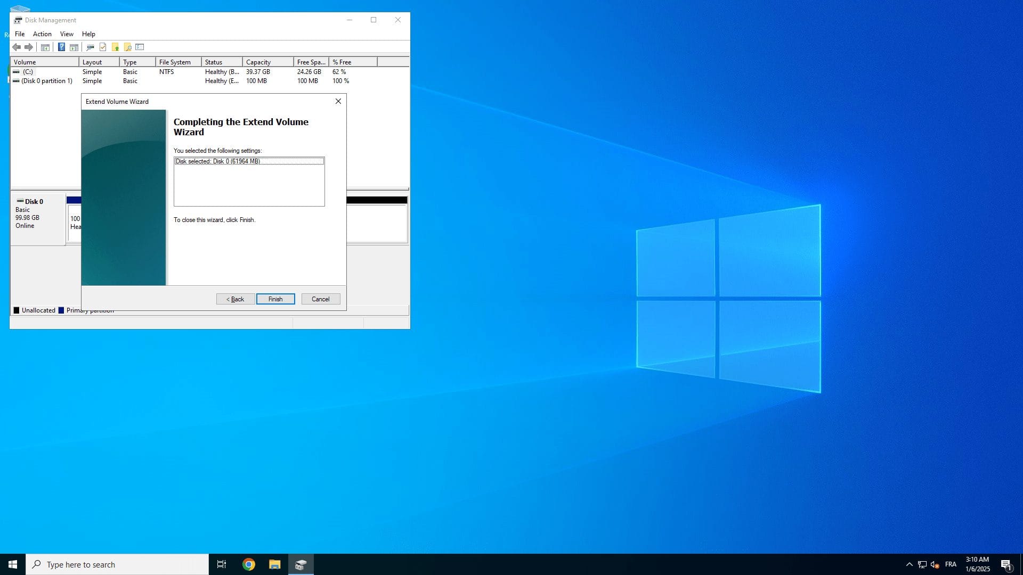
Task: Sort by the Type column header
Action: pyautogui.click(x=137, y=62)
